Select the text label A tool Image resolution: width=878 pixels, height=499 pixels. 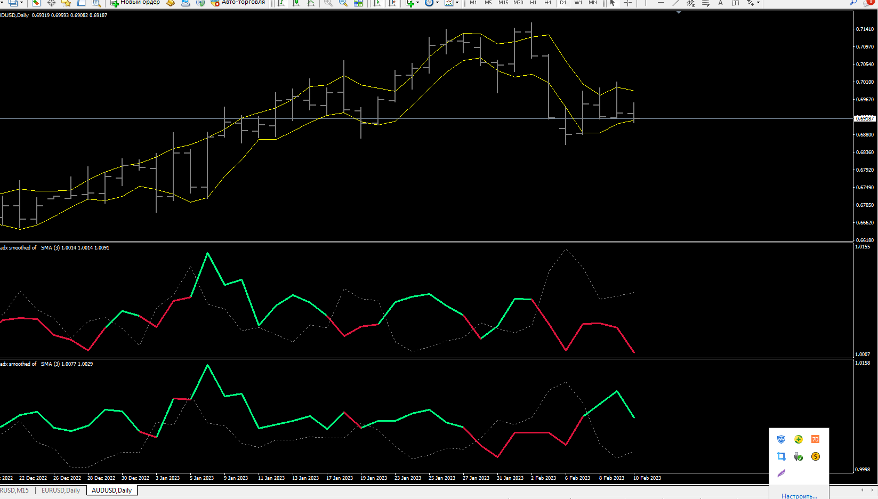pyautogui.click(x=720, y=3)
